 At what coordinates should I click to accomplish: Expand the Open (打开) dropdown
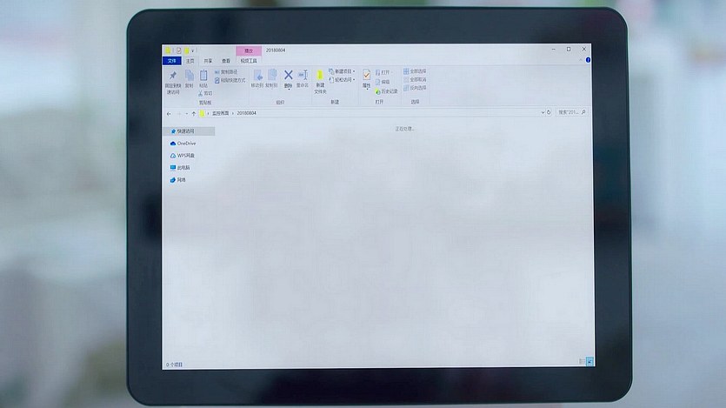coord(390,72)
